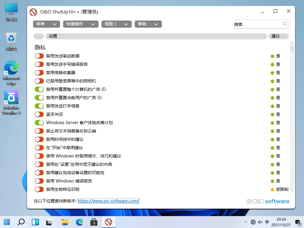Toggle 在"开始"中禁用建议 switch

tap(39, 148)
